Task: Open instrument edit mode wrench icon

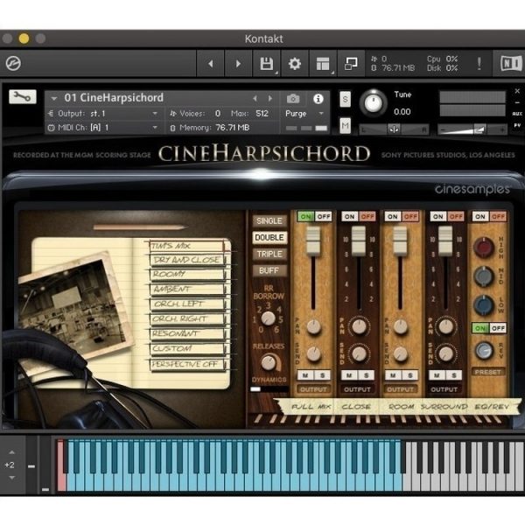Action: pyautogui.click(x=23, y=97)
